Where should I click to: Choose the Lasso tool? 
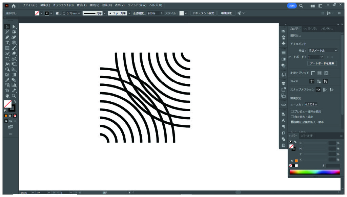point(14,32)
